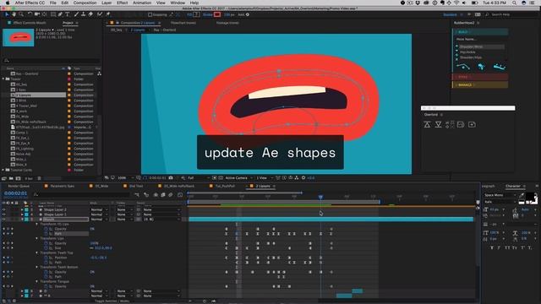This screenshot has height=304, width=541.
Task: Toggle stopwatch for Transform Tongue Opacity
Action: [x=46, y=286]
